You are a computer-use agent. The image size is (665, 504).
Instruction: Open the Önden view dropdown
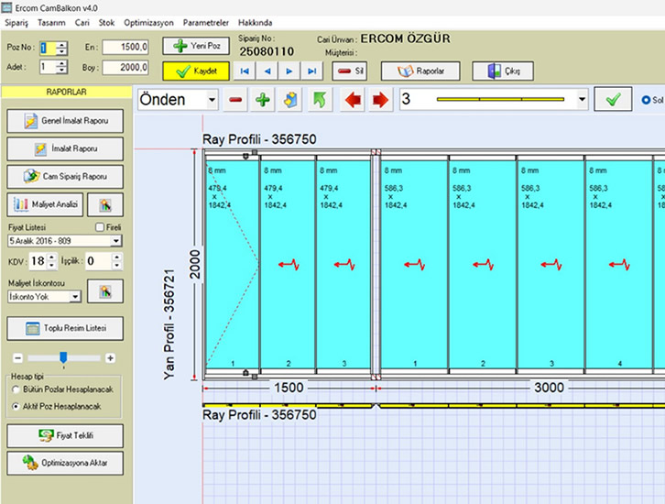(x=213, y=100)
